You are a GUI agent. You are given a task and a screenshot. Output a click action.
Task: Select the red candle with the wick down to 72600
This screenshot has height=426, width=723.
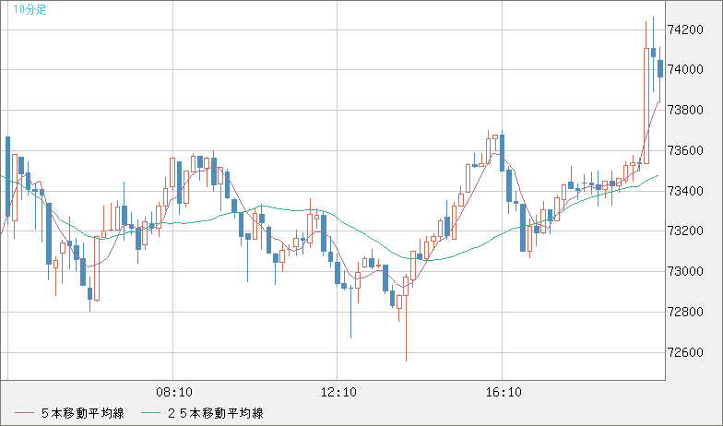tap(406, 286)
